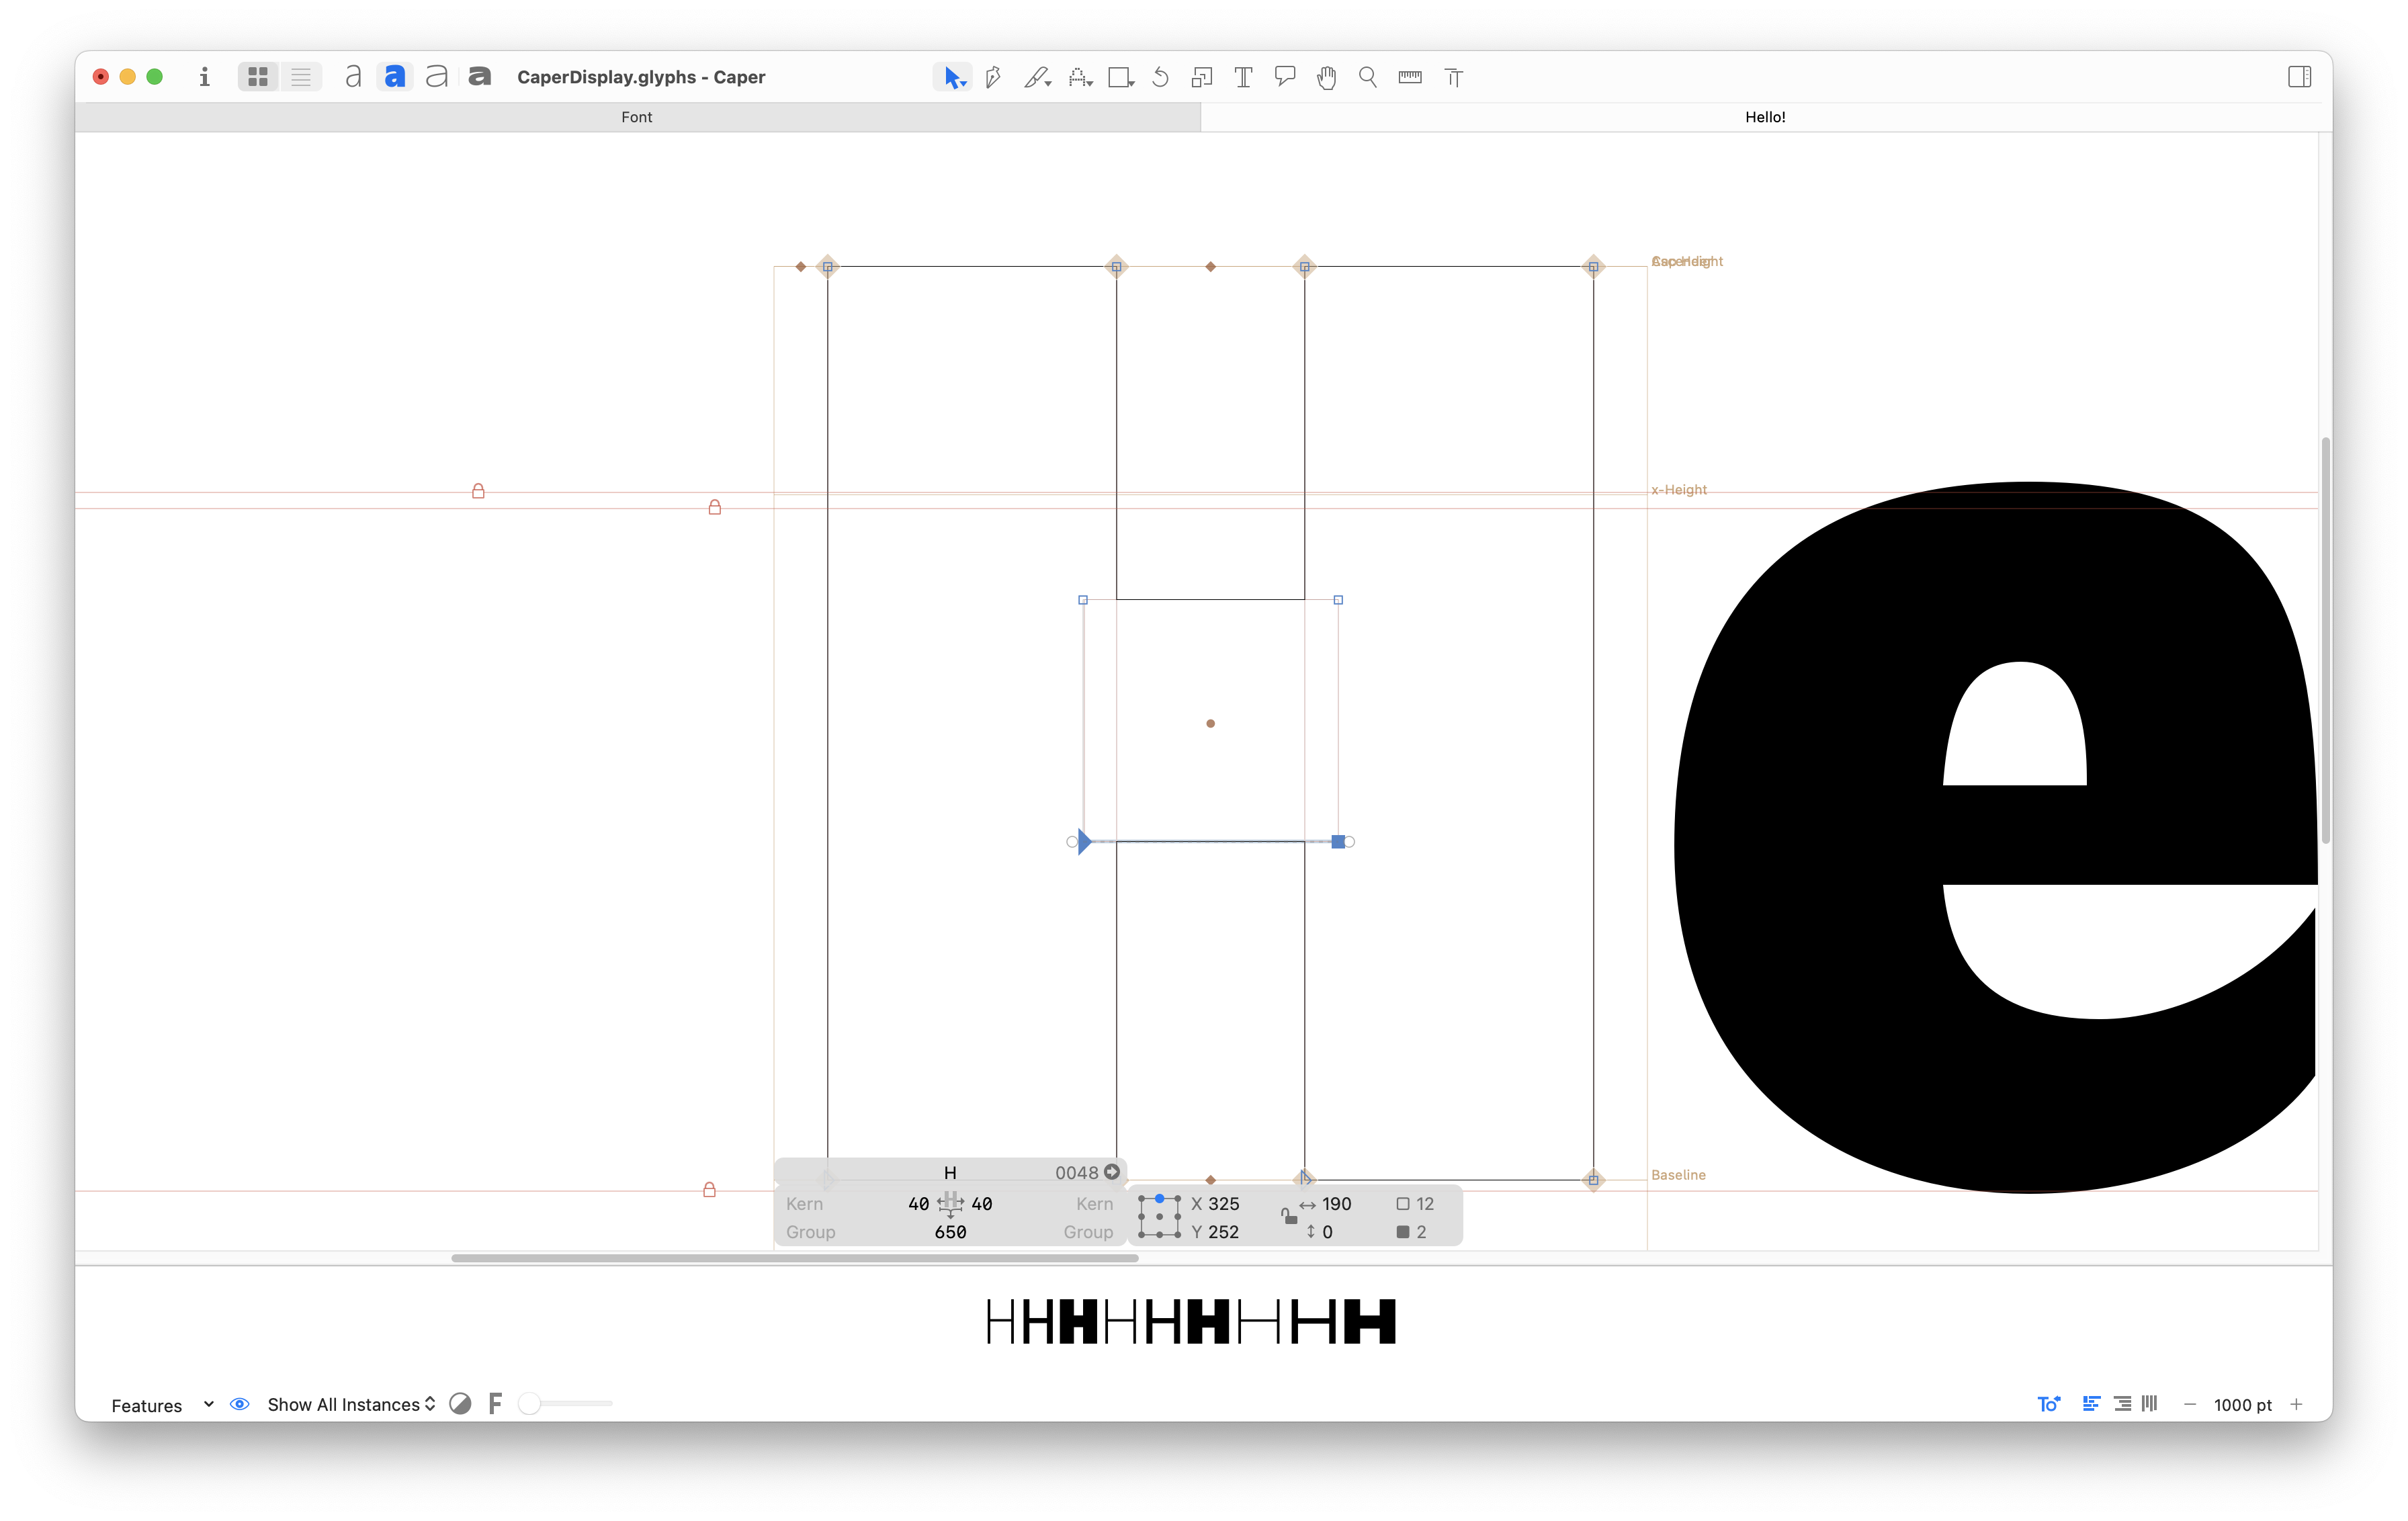Image resolution: width=2408 pixels, height=1521 pixels.
Task: Click the selected filled square node
Action: pyautogui.click(x=1338, y=842)
